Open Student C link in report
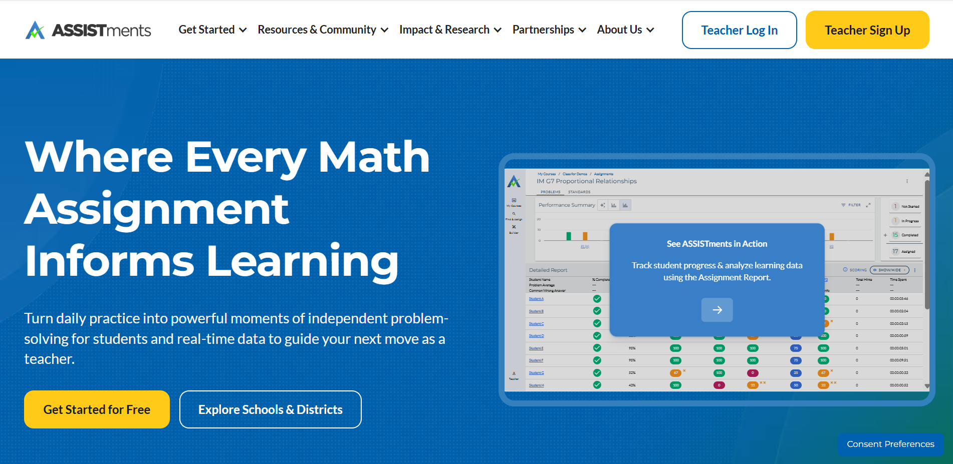 [x=536, y=324]
